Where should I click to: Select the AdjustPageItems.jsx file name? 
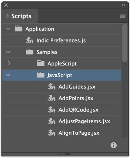point(84,121)
